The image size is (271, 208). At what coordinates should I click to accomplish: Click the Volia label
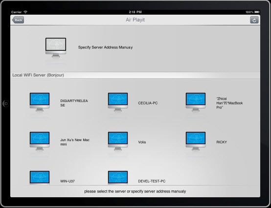142,142
